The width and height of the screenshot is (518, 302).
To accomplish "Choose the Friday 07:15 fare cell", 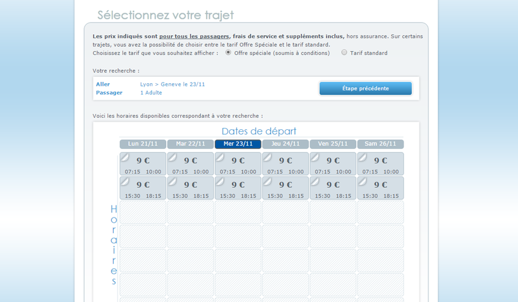I will pos(333,164).
